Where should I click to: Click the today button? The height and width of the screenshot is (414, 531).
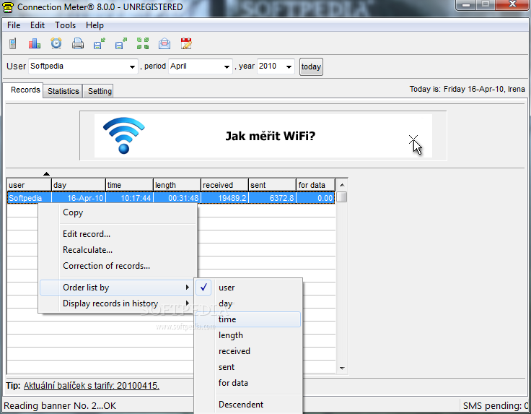pyautogui.click(x=311, y=66)
